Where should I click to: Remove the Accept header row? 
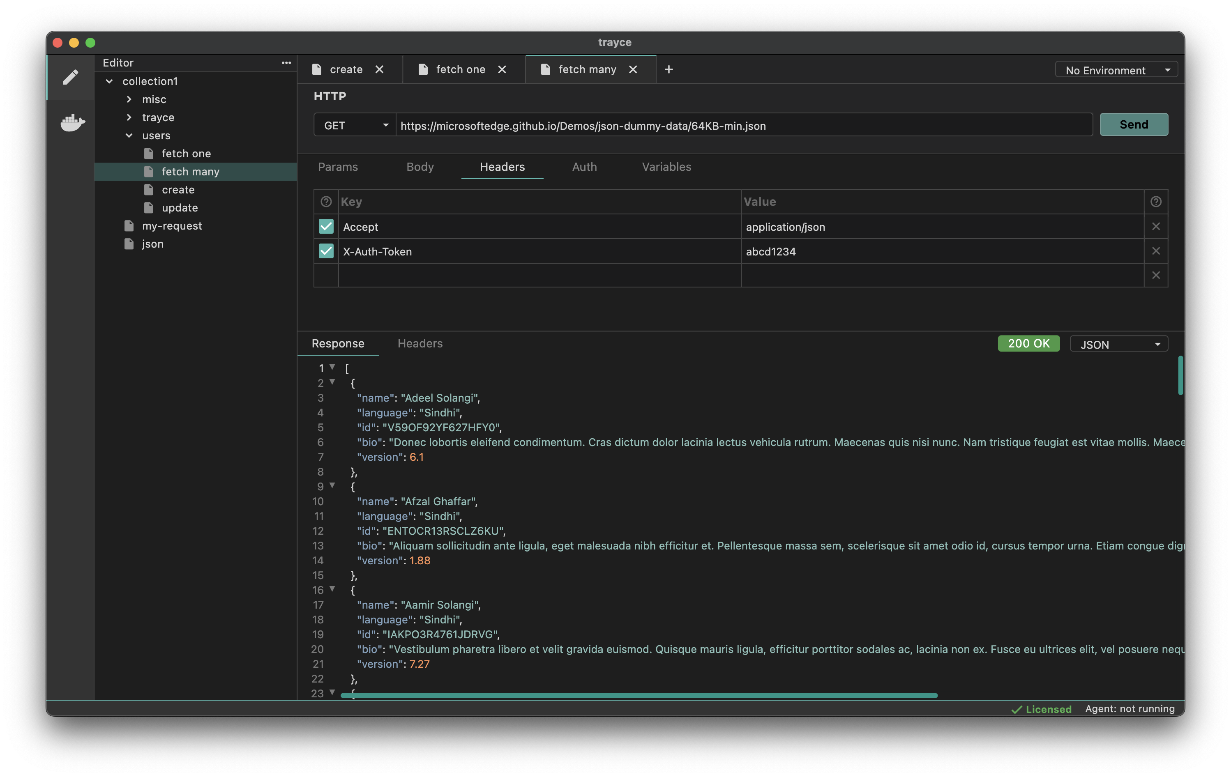[1156, 226]
